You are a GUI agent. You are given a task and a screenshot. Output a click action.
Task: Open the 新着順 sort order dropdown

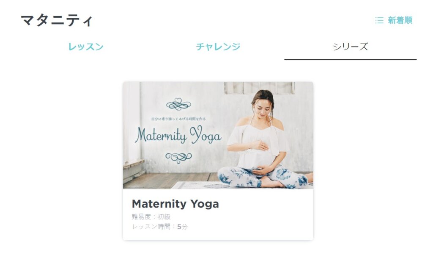click(x=394, y=20)
